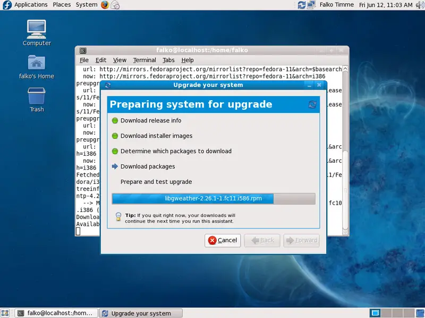This screenshot has height=318, width=425.
Task: Click the software update notification icon
Action: pyautogui.click(x=301, y=5)
